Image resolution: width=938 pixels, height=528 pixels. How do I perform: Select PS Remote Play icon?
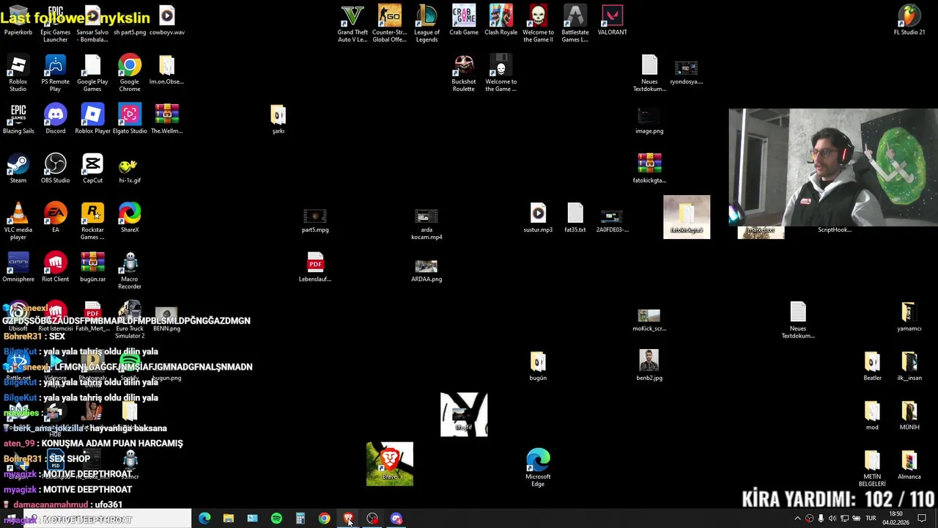point(55,73)
